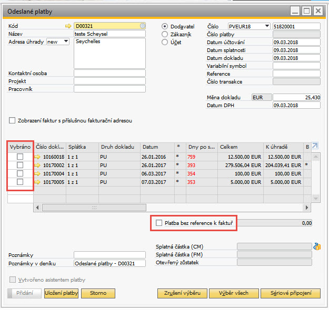Viewport: 329px width, 310px height.
Task: Click the Storno button
Action: pyautogui.click(x=98, y=293)
